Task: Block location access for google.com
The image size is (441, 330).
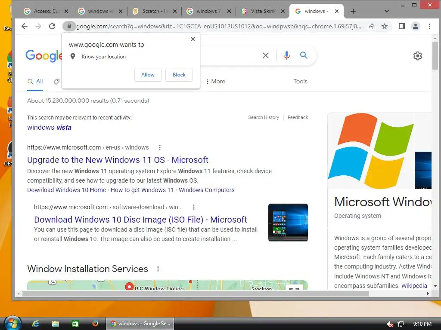Action: 179,75
